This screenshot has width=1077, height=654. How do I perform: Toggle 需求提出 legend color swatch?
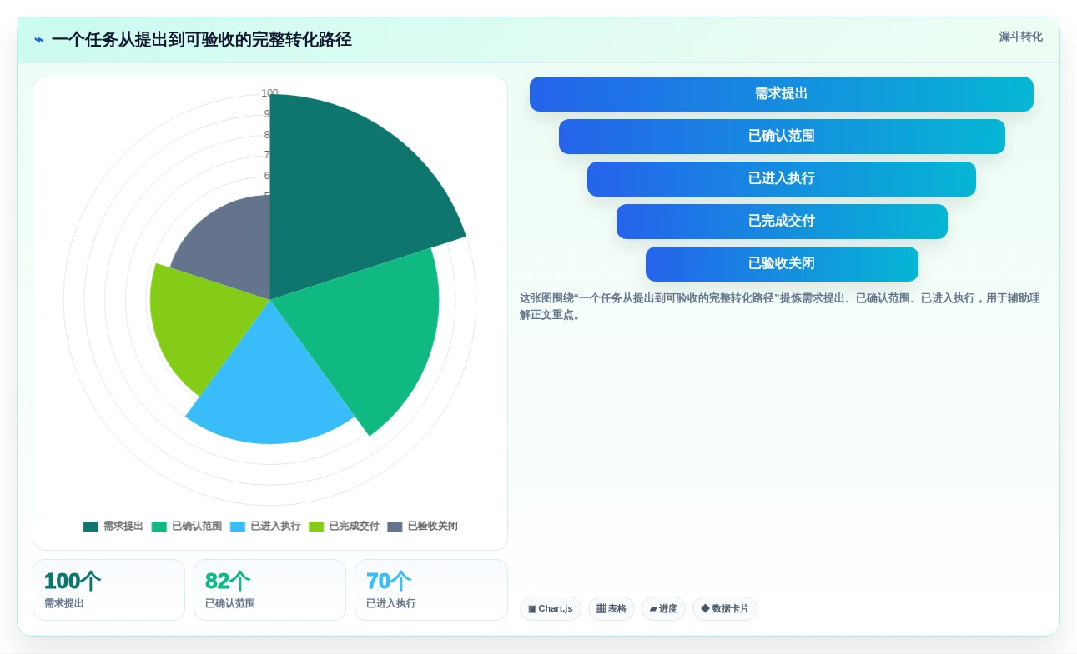91,527
